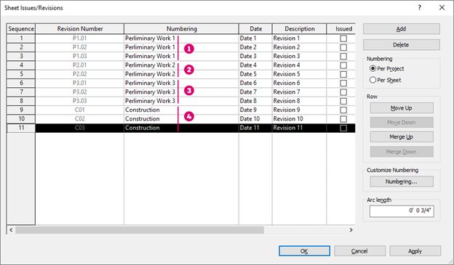The image size is (454, 265).
Task: Click revision number cell C01
Action: [x=80, y=110]
